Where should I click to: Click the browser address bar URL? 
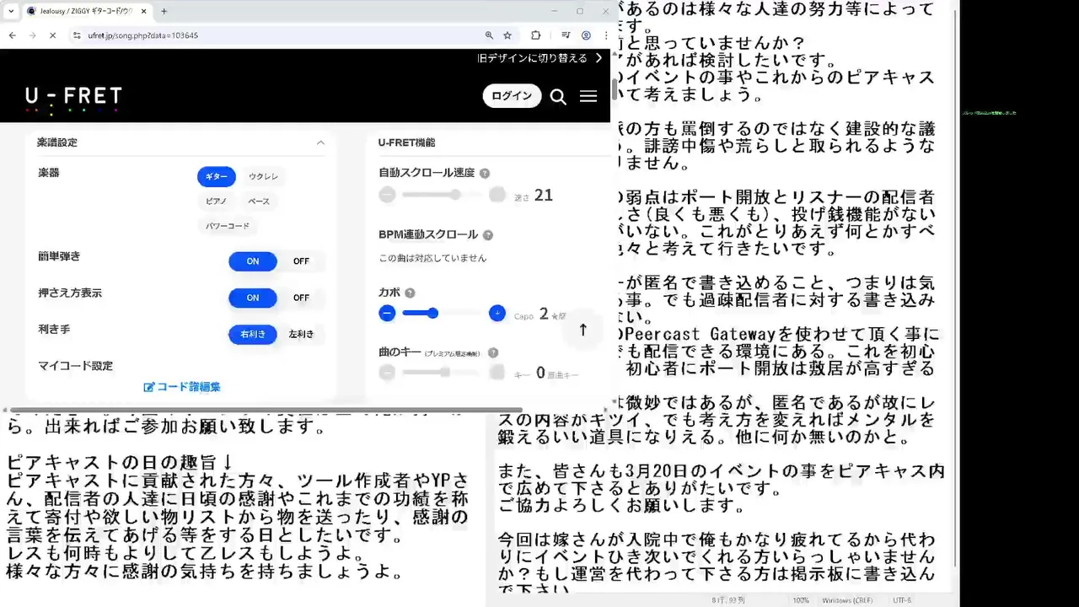143,35
